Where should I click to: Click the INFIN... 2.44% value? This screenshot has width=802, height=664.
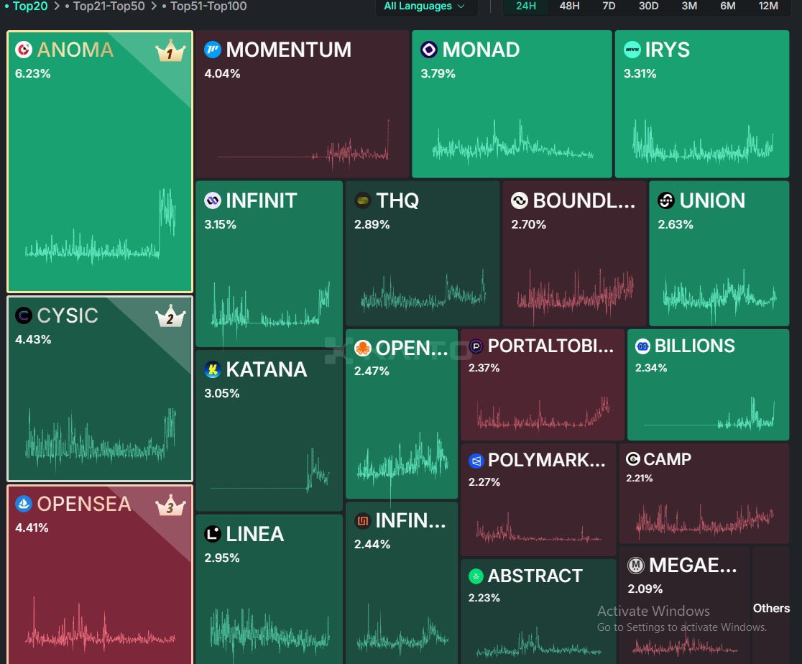[372, 544]
